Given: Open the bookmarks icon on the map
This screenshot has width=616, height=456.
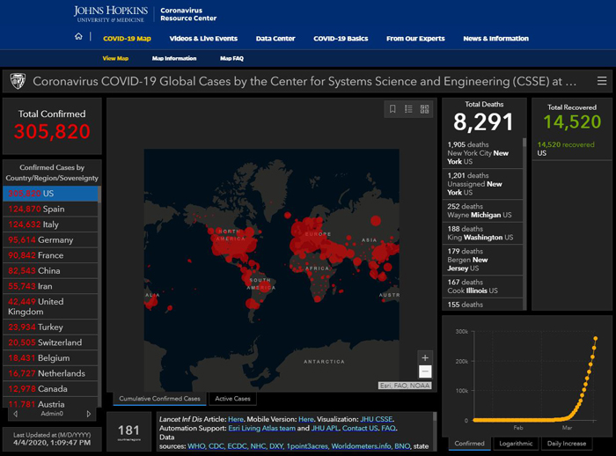Looking at the screenshot, I should (x=392, y=109).
